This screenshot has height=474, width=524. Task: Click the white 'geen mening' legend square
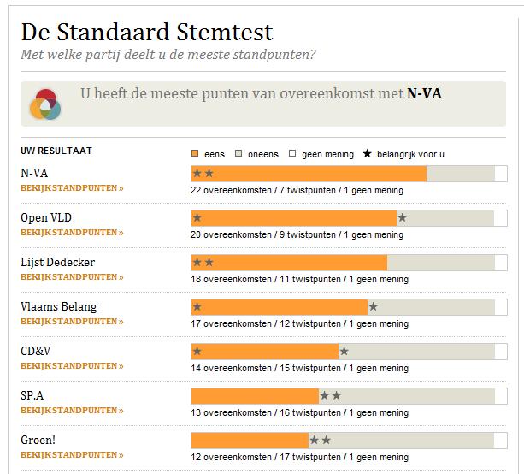pos(292,154)
